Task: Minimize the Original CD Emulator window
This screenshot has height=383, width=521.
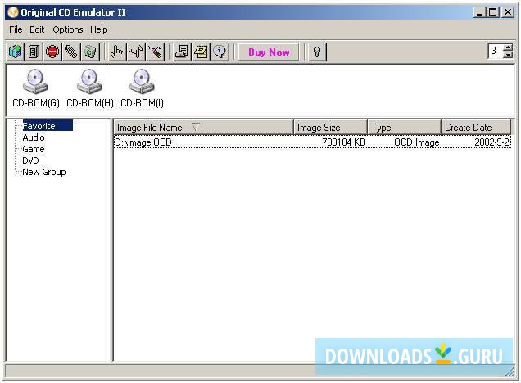Action: pyautogui.click(x=479, y=12)
